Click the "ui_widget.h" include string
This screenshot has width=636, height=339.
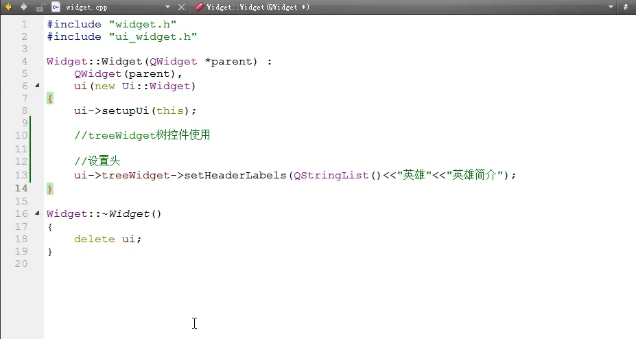click(x=153, y=37)
